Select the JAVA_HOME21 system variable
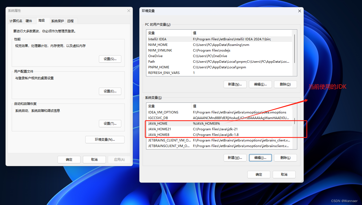Screen dimensions: 362x205 click(219, 129)
